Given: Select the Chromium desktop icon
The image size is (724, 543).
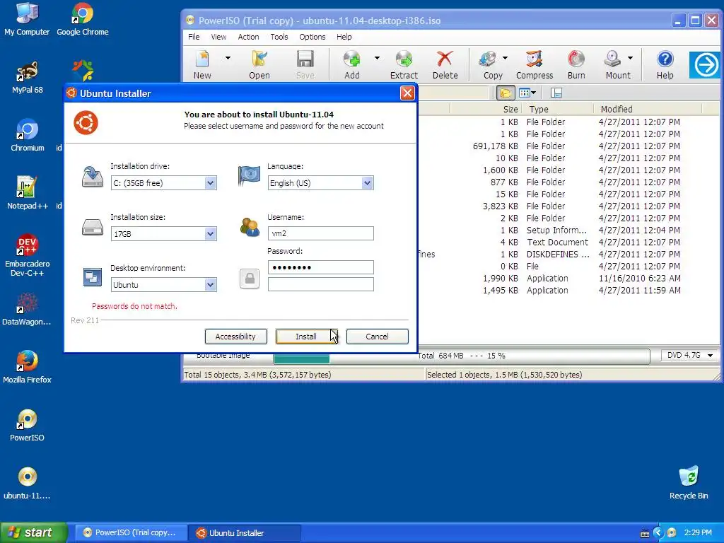Looking at the screenshot, I should [x=28, y=136].
